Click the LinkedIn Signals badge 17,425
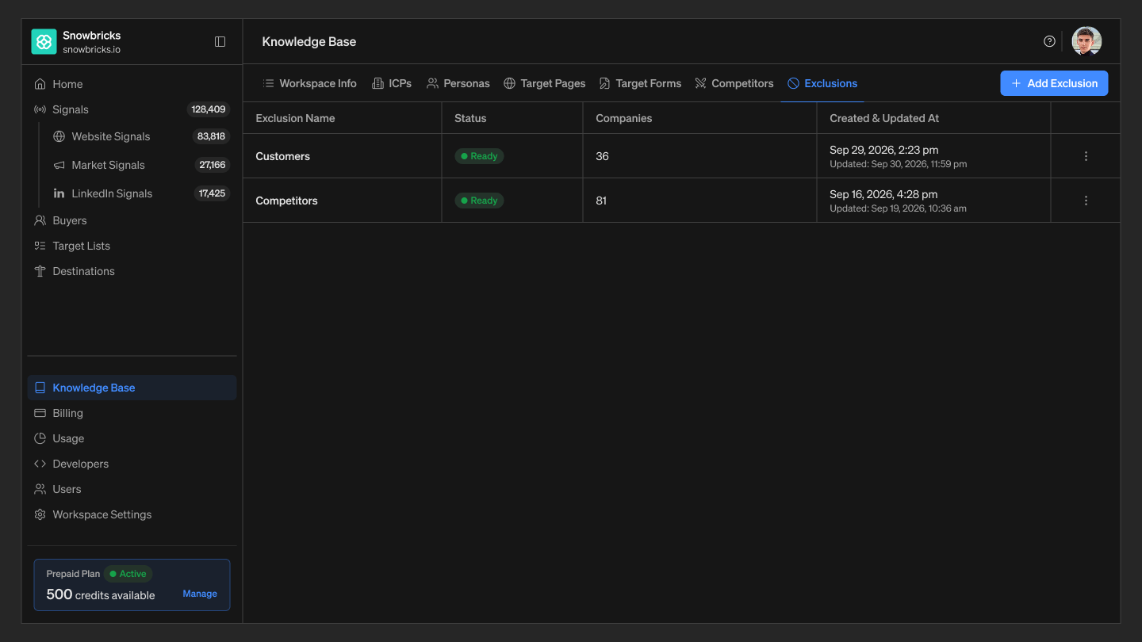 tap(212, 193)
